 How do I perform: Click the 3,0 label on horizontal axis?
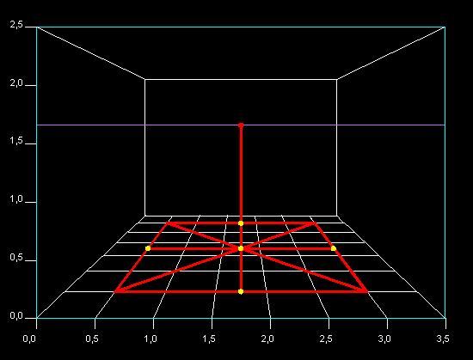pyautogui.click(x=384, y=339)
